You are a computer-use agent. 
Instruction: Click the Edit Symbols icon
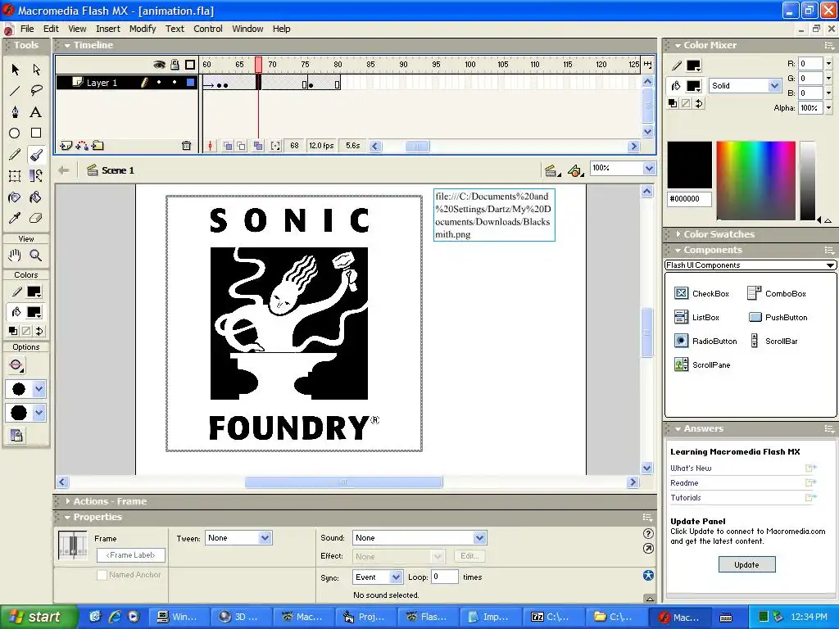tap(574, 170)
